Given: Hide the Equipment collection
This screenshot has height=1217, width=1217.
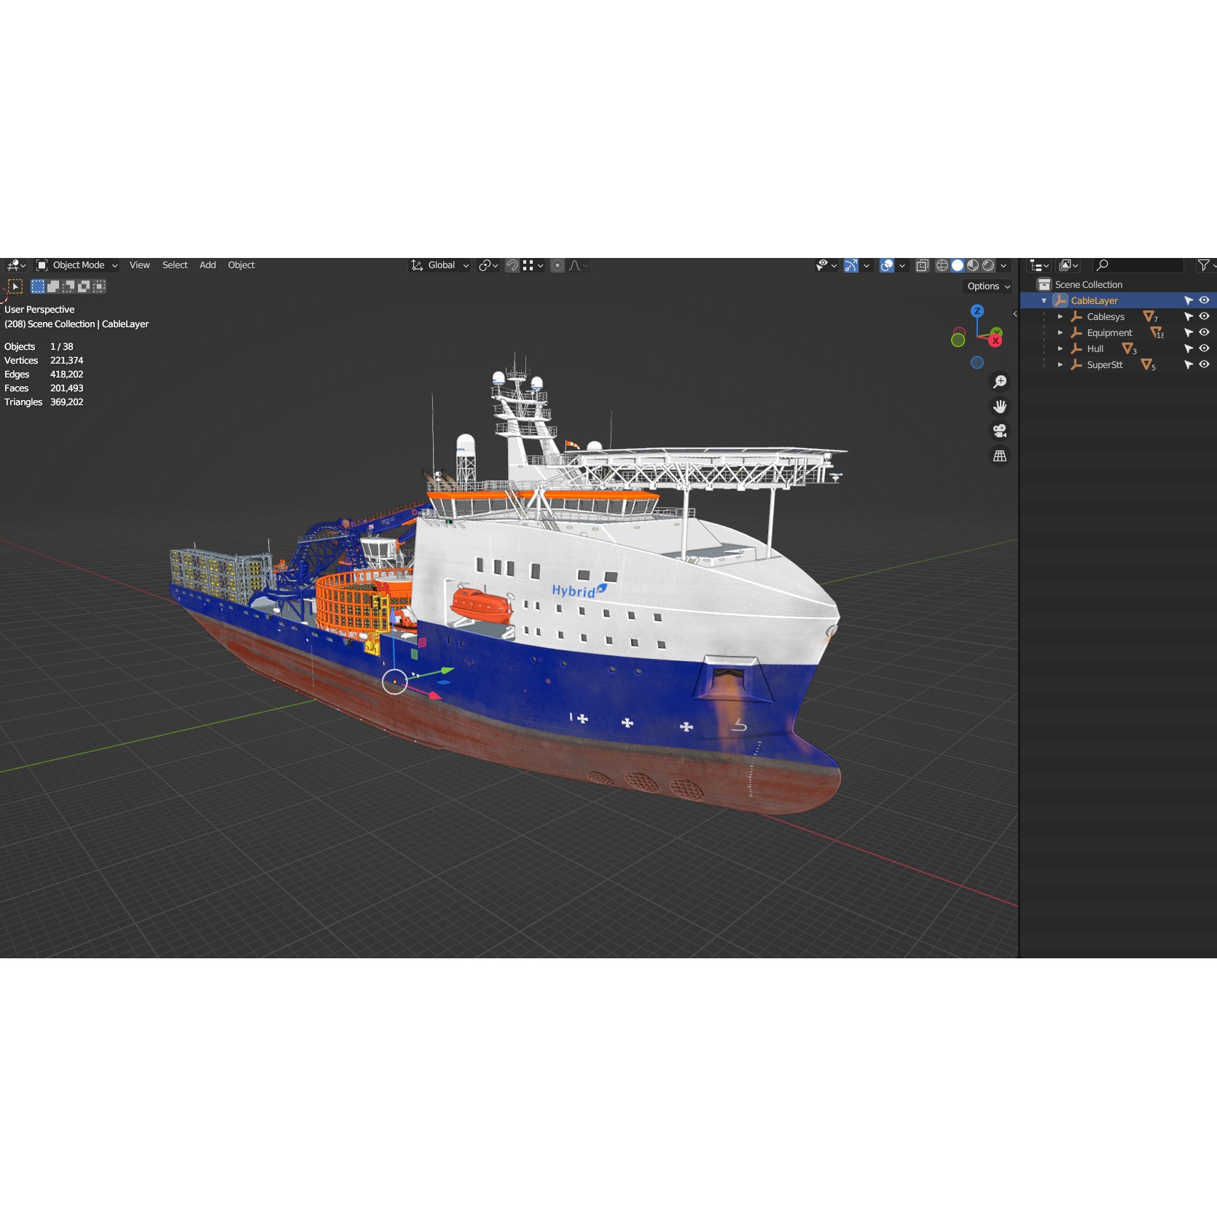Looking at the screenshot, I should click(x=1203, y=332).
